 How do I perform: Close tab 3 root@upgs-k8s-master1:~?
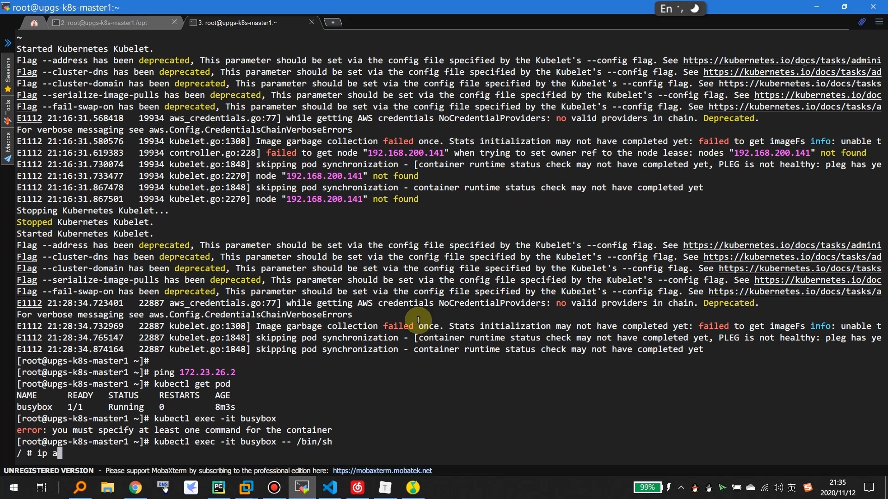[x=312, y=22]
